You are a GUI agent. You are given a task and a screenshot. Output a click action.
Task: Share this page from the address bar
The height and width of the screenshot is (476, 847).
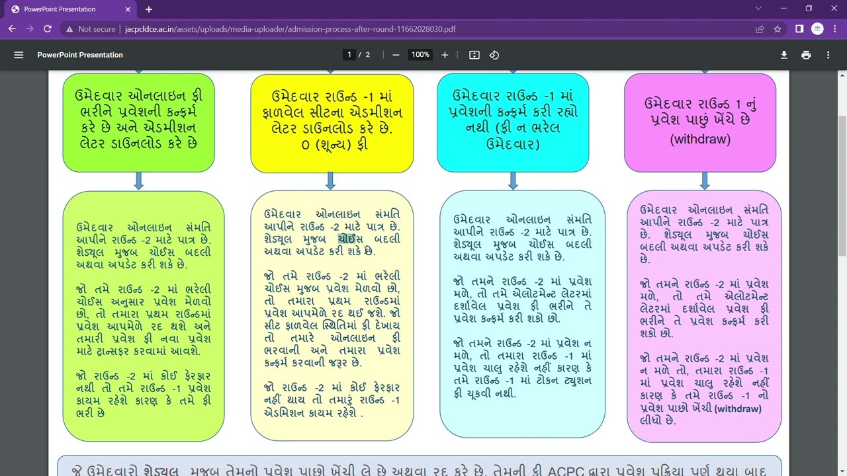coord(760,29)
